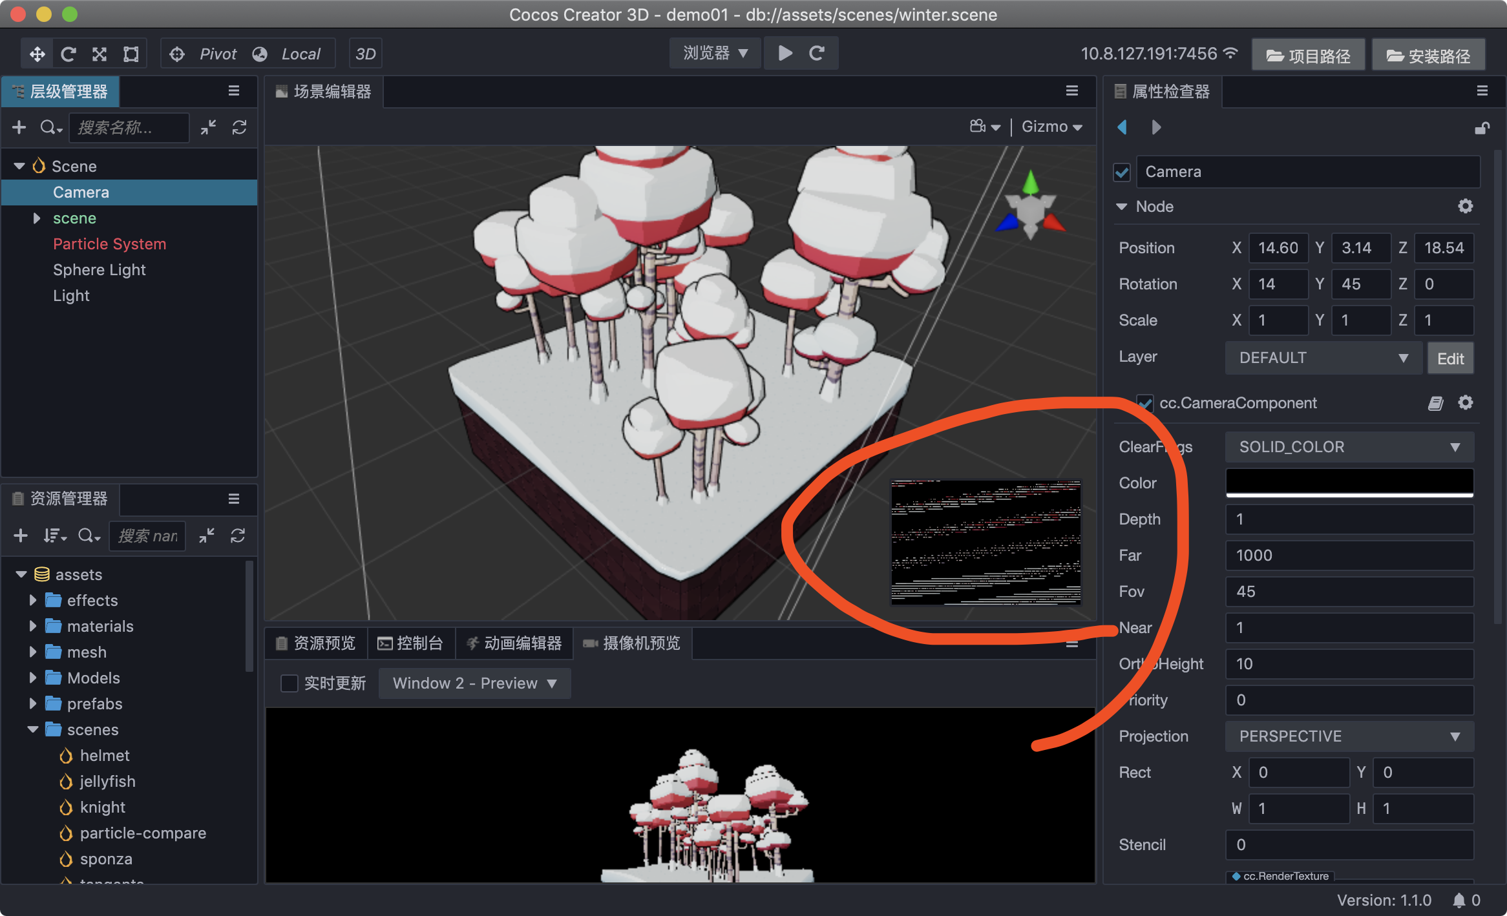This screenshot has height=916, width=1507.
Task: Select the Rect transform tool
Action: (131, 54)
